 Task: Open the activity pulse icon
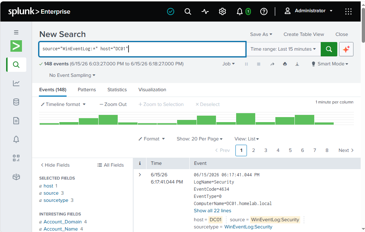click(205, 11)
